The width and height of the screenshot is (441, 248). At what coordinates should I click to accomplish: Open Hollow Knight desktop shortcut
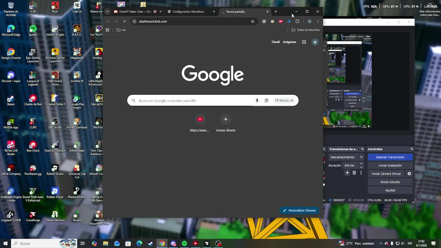55,31
